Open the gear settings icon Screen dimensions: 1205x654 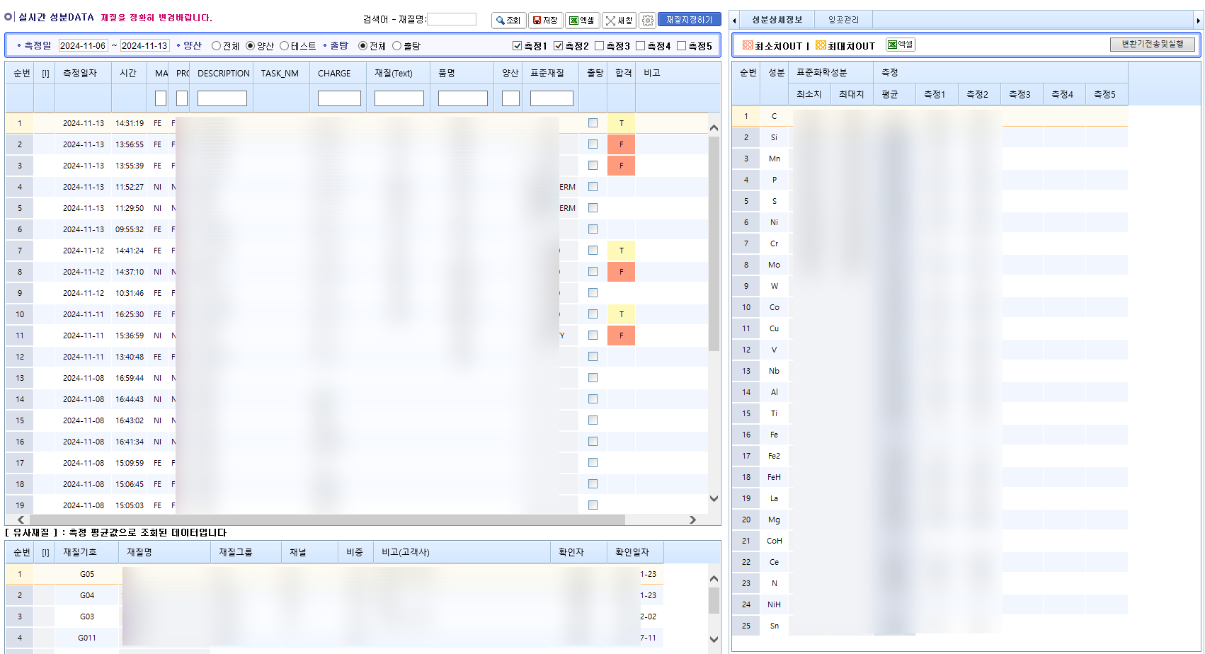[647, 21]
